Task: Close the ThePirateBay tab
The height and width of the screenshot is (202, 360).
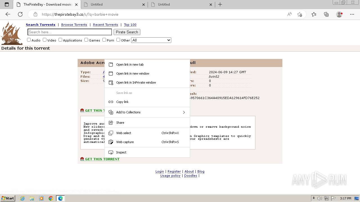Action: click(76, 4)
